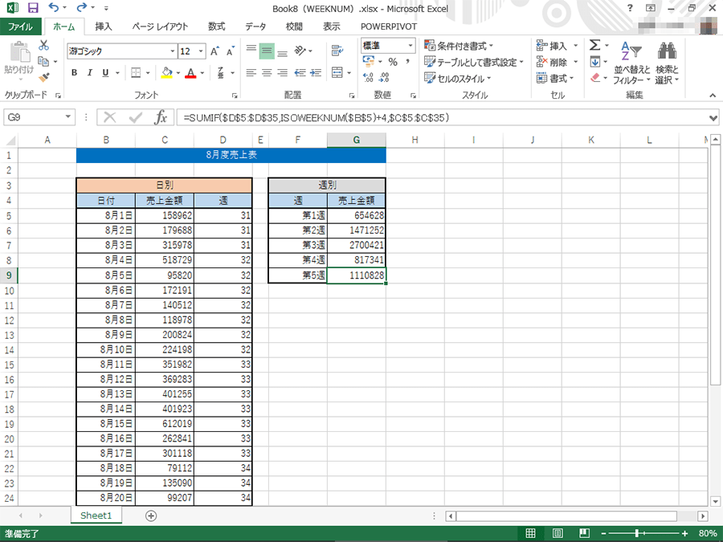Select the Sheet1 tab
Screen dimensions: 723x542
coord(96,516)
